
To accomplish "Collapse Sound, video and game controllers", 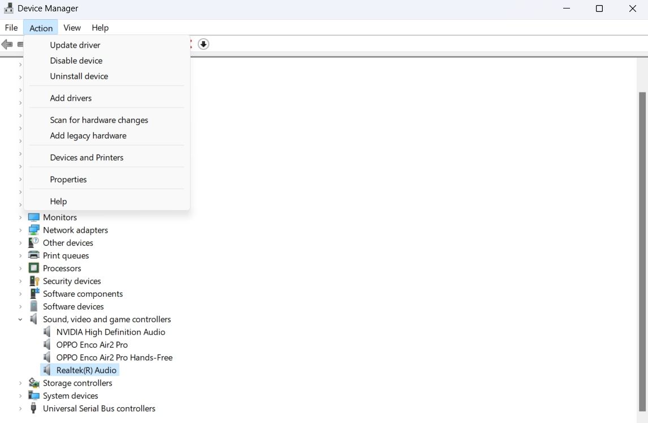I will point(20,319).
